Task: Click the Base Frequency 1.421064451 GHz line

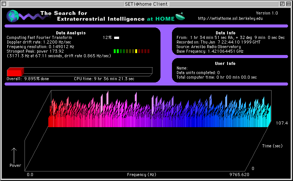Action: coord(210,51)
